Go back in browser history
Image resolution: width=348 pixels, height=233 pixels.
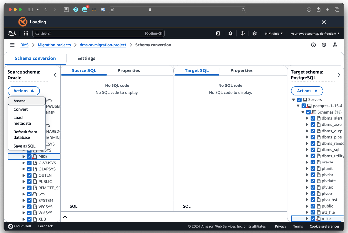[46, 9]
